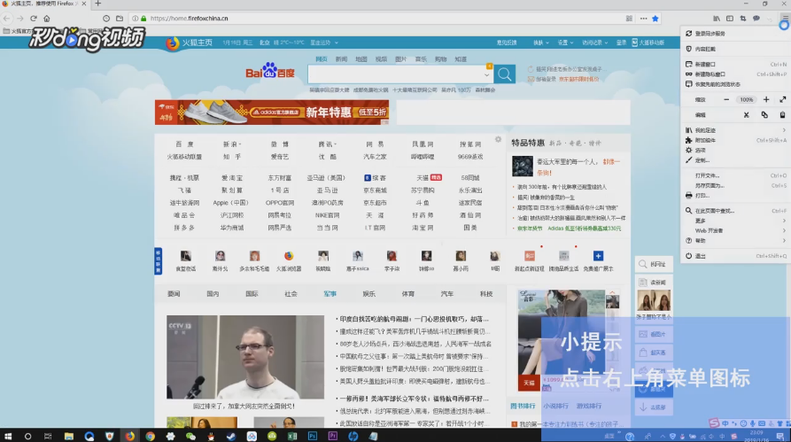Screen dimensions: 791x442
Task: Click the Baidu search magnifier button
Action: coord(505,74)
